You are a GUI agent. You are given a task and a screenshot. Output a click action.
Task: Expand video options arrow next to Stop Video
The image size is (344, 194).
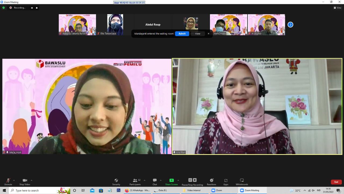[x=31, y=181]
